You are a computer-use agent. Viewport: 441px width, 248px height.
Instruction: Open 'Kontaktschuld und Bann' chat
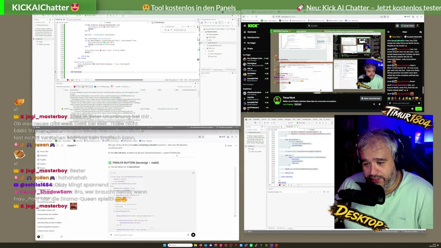[x=46, y=218]
